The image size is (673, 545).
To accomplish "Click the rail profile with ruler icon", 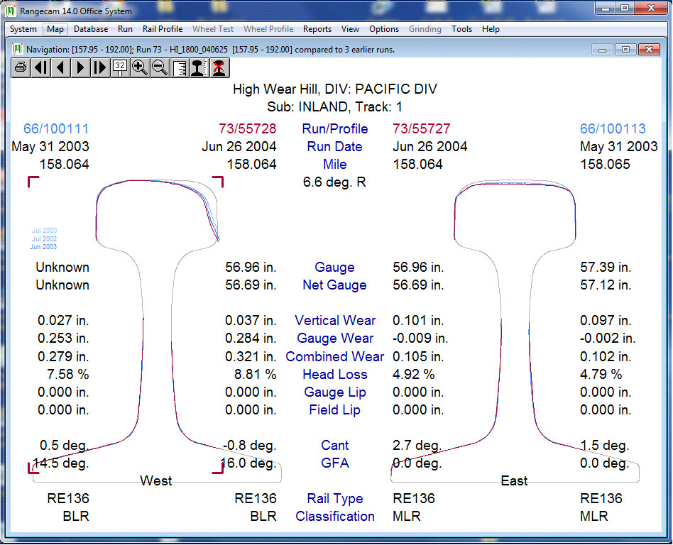I will [199, 67].
